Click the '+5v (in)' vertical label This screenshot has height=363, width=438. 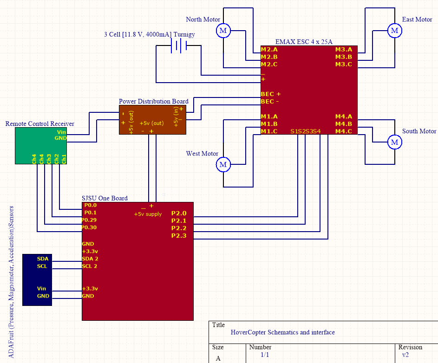pyautogui.click(x=176, y=117)
